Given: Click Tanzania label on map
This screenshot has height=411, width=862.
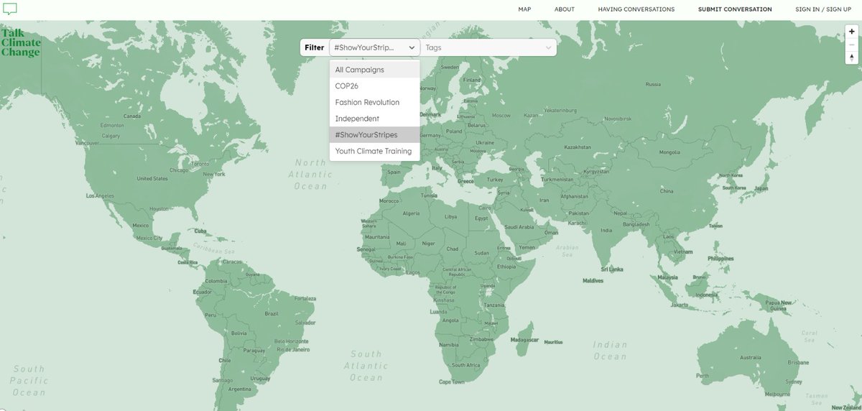Looking at the screenshot, I should click(x=494, y=305).
